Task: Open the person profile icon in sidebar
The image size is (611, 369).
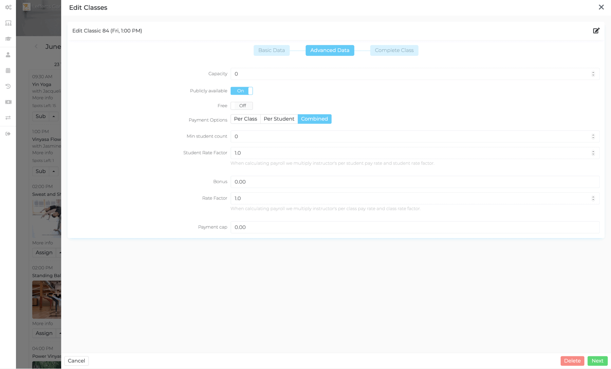Action: pos(8,55)
